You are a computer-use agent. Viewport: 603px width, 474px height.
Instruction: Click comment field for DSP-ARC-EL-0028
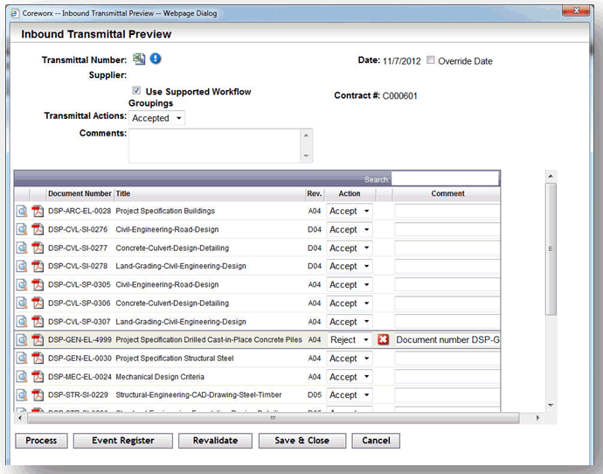(x=447, y=211)
